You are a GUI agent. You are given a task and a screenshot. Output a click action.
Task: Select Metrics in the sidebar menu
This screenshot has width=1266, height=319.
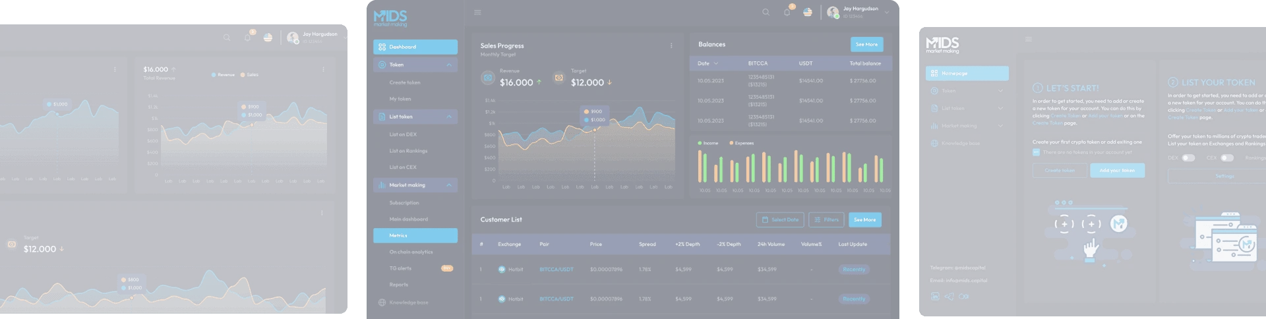click(415, 235)
